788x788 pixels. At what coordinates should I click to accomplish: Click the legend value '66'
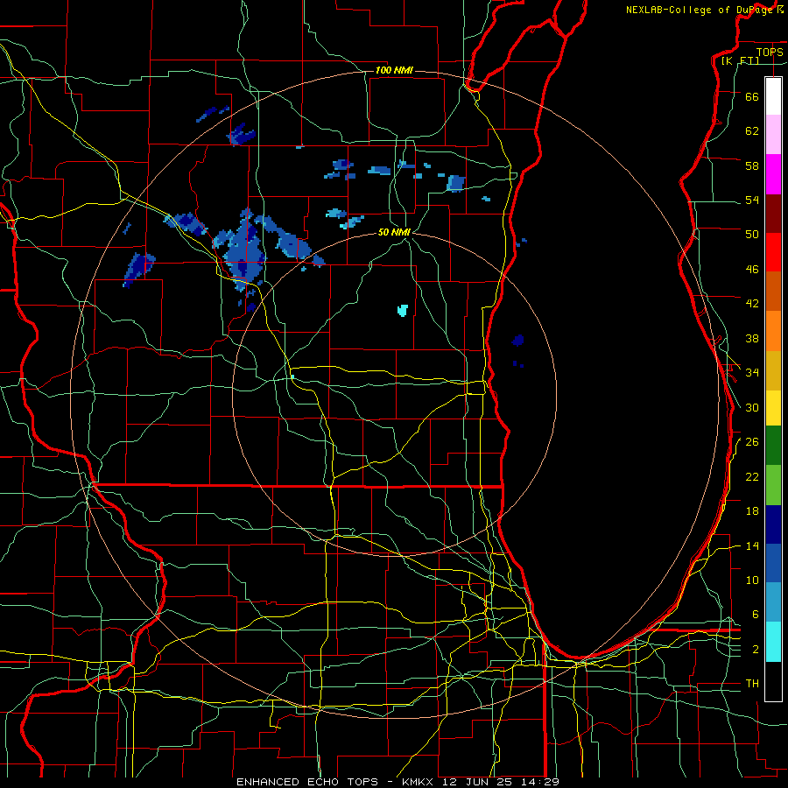752,96
